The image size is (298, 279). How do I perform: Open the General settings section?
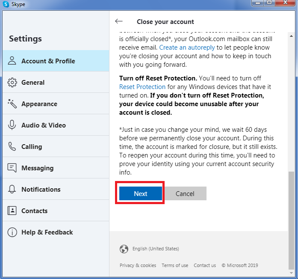(x=56, y=82)
